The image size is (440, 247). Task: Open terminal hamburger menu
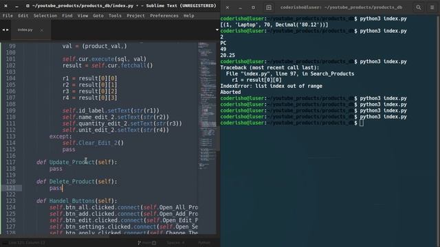tap(432, 8)
